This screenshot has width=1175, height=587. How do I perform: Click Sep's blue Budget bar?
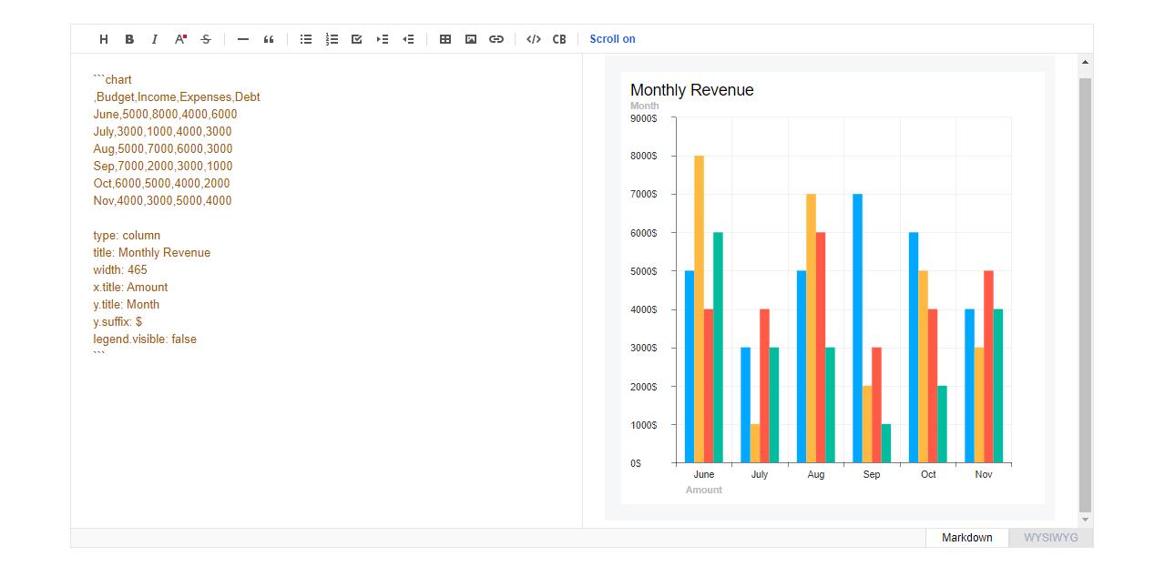[857, 329]
